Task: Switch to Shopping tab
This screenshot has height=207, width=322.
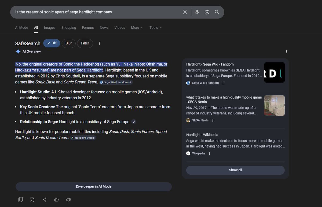Action: click(69, 28)
